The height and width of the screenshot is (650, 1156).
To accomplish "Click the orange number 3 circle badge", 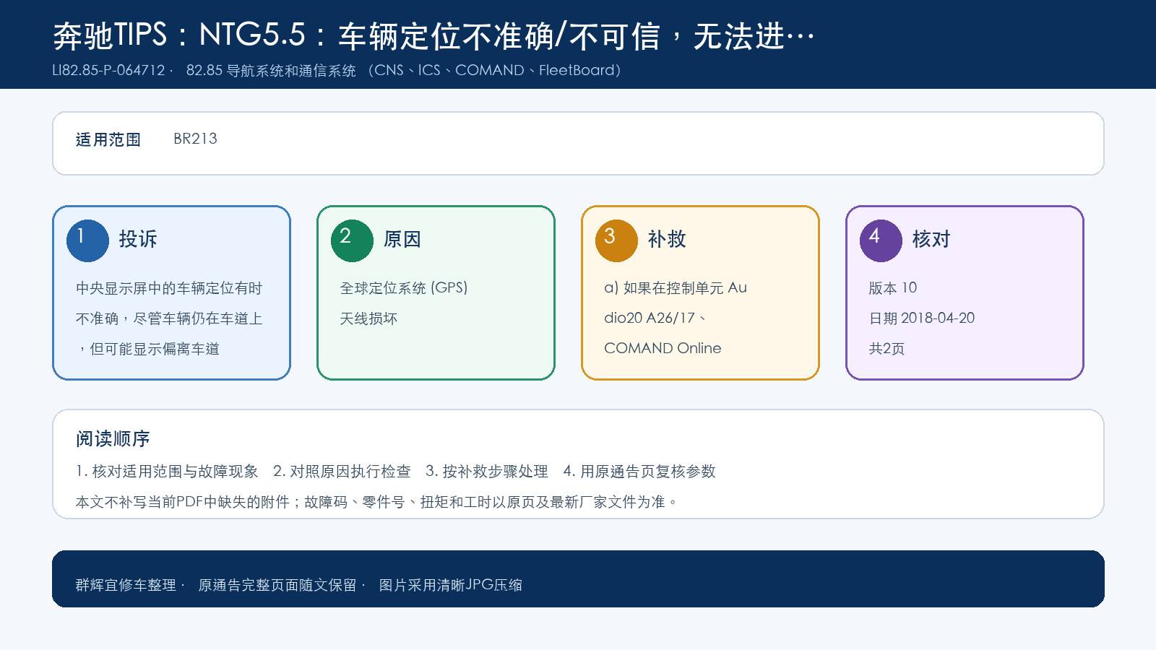I will (616, 240).
